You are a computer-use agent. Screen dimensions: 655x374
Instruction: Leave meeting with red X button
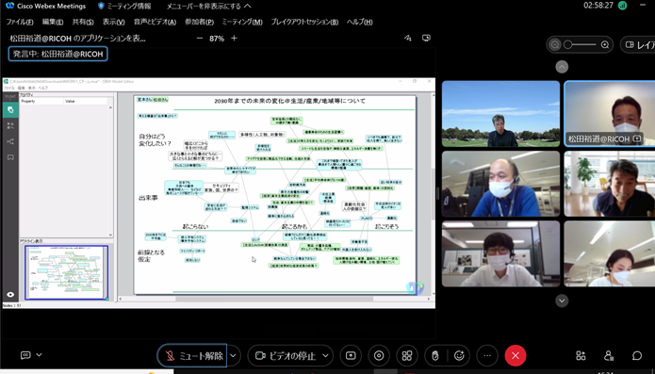point(516,356)
